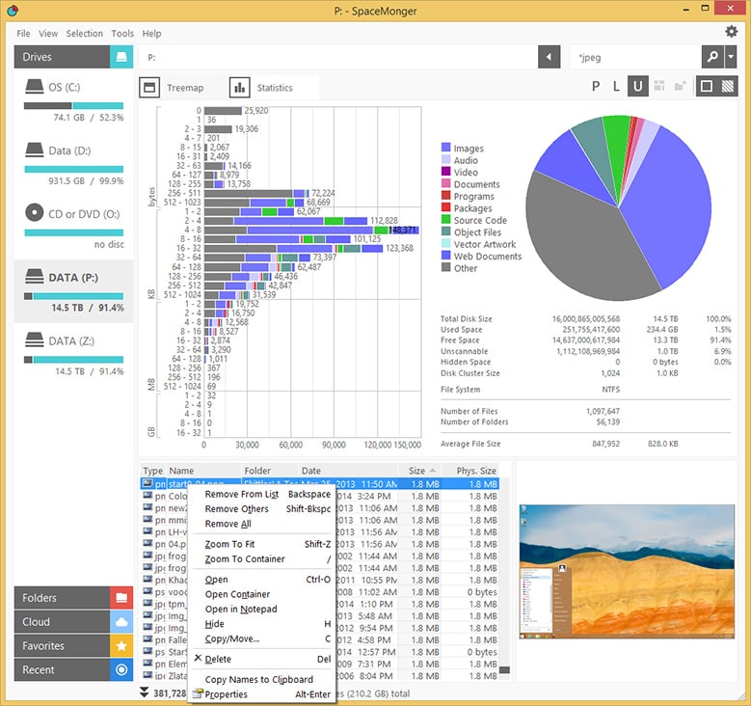751x706 pixels.
Task: Toggle the hatched display style button
Action: tap(728, 86)
